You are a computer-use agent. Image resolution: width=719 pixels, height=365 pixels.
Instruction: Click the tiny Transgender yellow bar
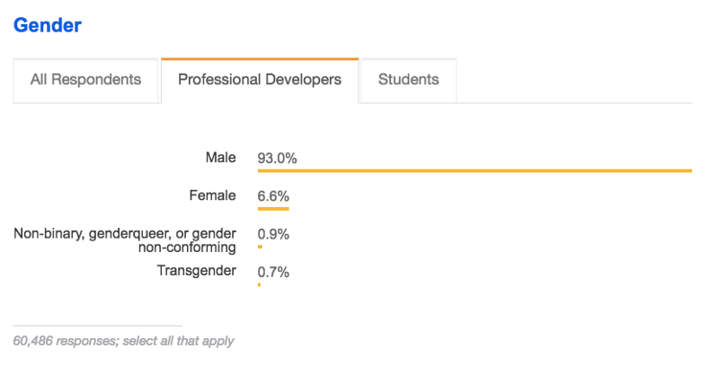(x=259, y=284)
